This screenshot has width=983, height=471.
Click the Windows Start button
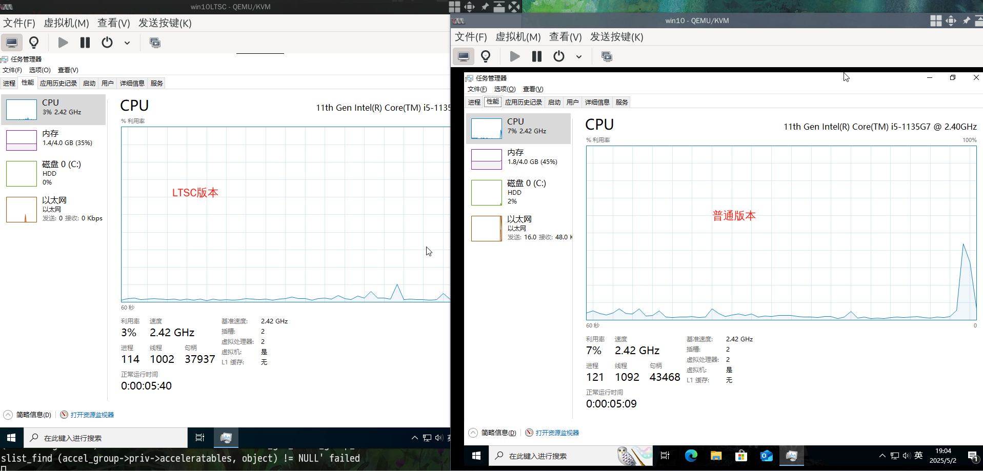[x=476, y=456]
